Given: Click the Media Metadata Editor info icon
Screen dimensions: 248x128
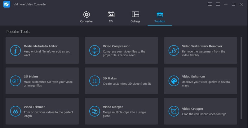Looking at the screenshot, I should [x=15, y=51].
